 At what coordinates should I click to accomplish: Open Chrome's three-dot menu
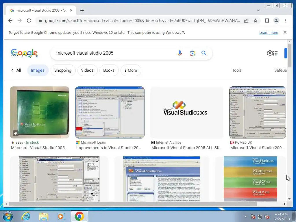[x=286, y=21]
